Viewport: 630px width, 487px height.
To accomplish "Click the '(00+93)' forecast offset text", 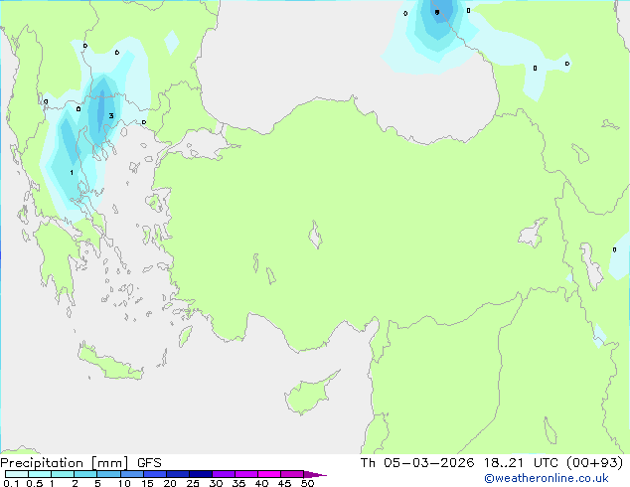I will (x=594, y=463).
